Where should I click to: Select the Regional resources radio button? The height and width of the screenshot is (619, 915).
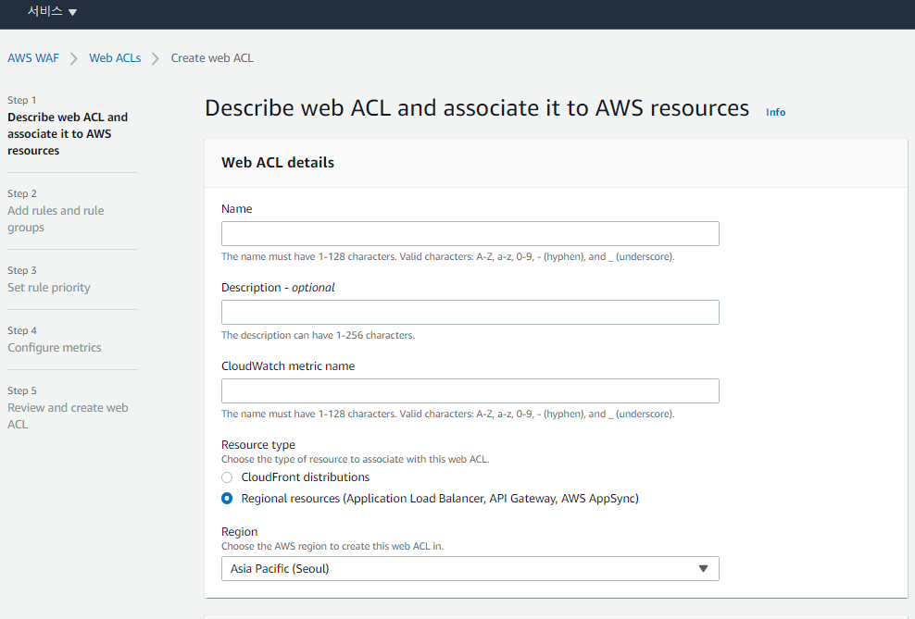coord(227,499)
